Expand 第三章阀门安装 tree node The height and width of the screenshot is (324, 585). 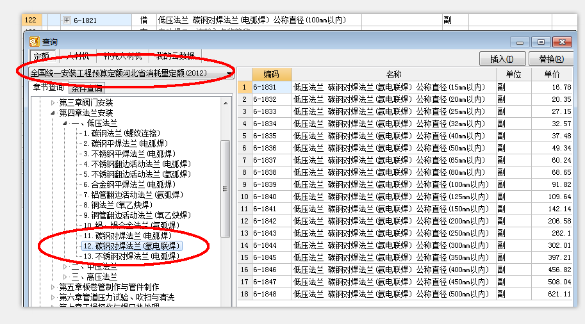click(x=53, y=102)
